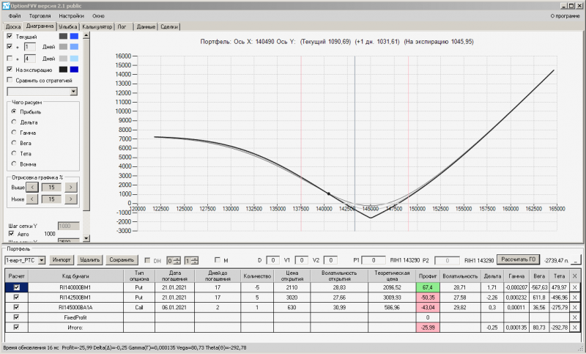The height and width of the screenshot is (354, 586).
Task: Select the Дельта radio button
Action: pos(14,122)
